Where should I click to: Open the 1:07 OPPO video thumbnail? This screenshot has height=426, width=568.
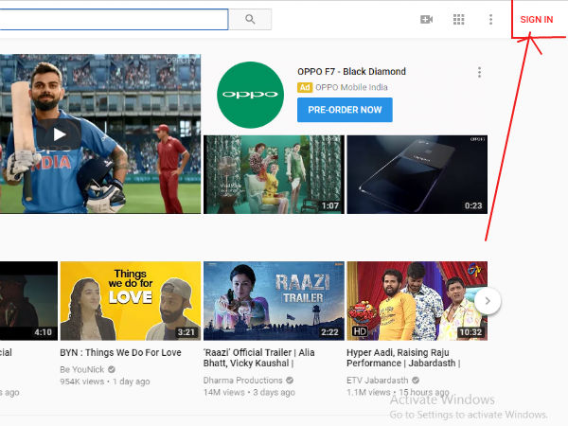pyautogui.click(x=274, y=174)
